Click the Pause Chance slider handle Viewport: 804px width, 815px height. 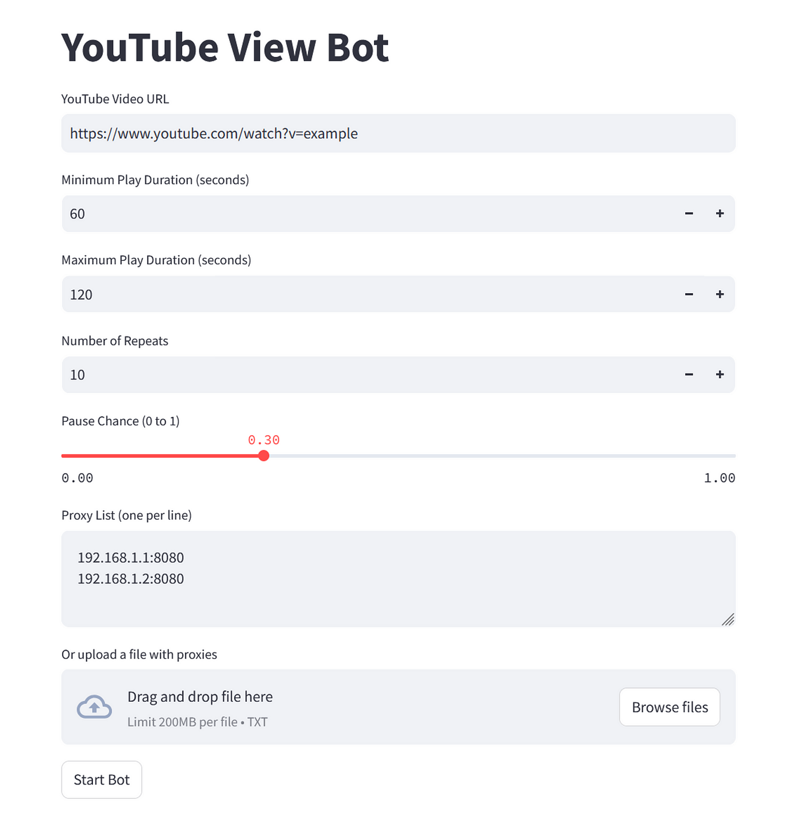(264, 456)
